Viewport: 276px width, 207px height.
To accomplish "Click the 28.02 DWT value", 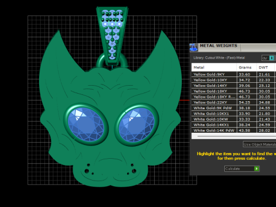I will (264, 131).
